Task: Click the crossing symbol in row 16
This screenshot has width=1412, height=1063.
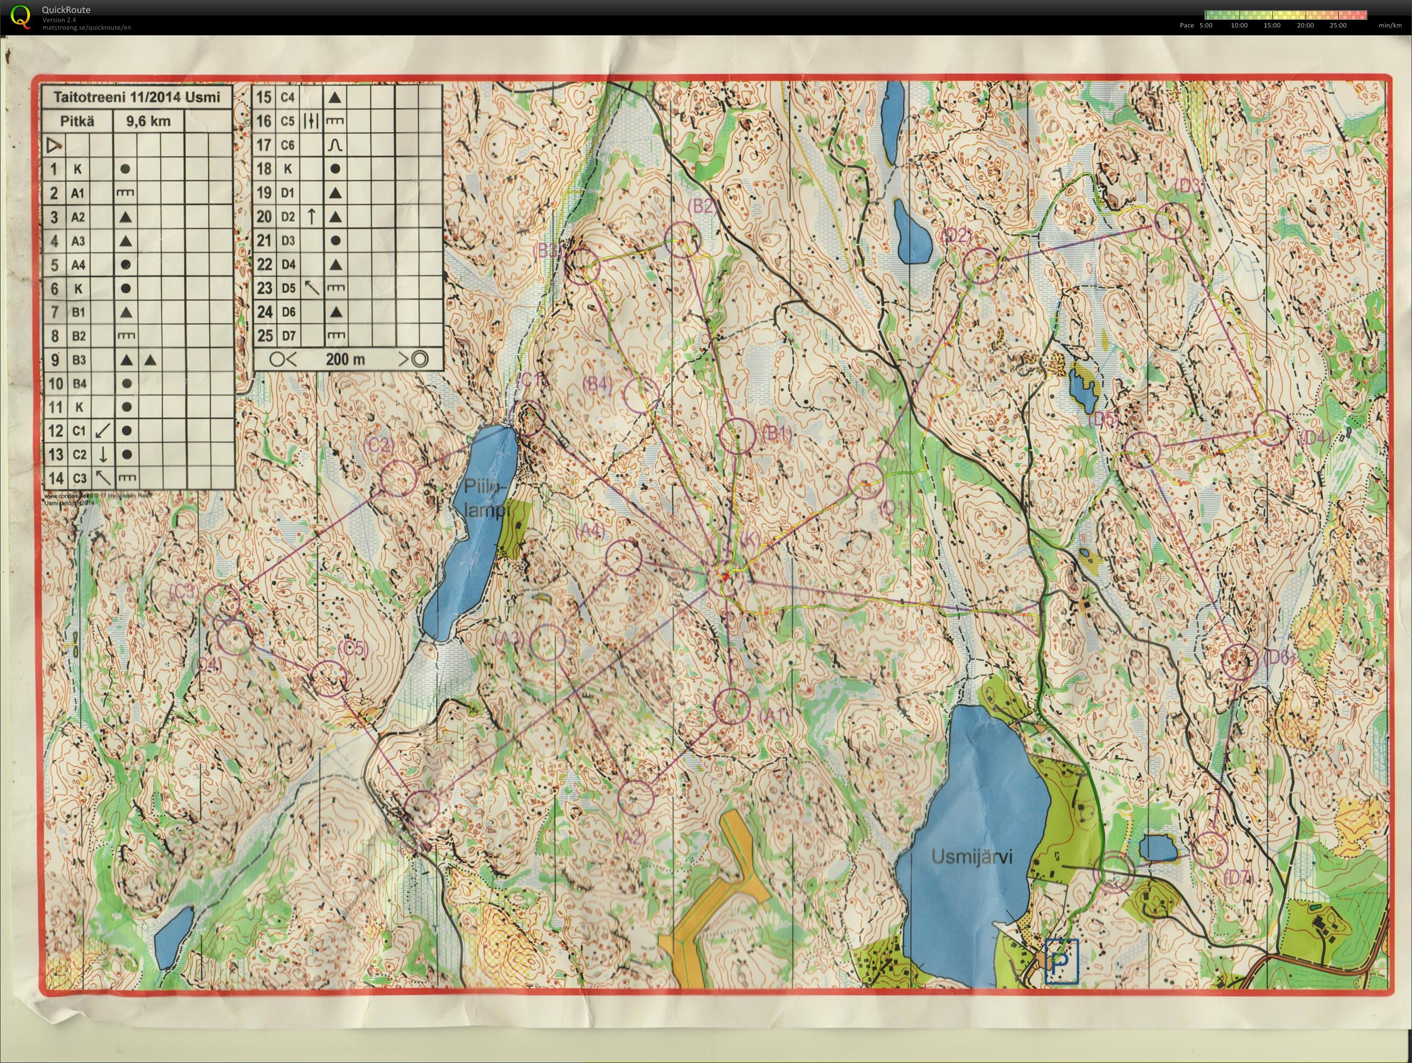Action: [x=312, y=121]
